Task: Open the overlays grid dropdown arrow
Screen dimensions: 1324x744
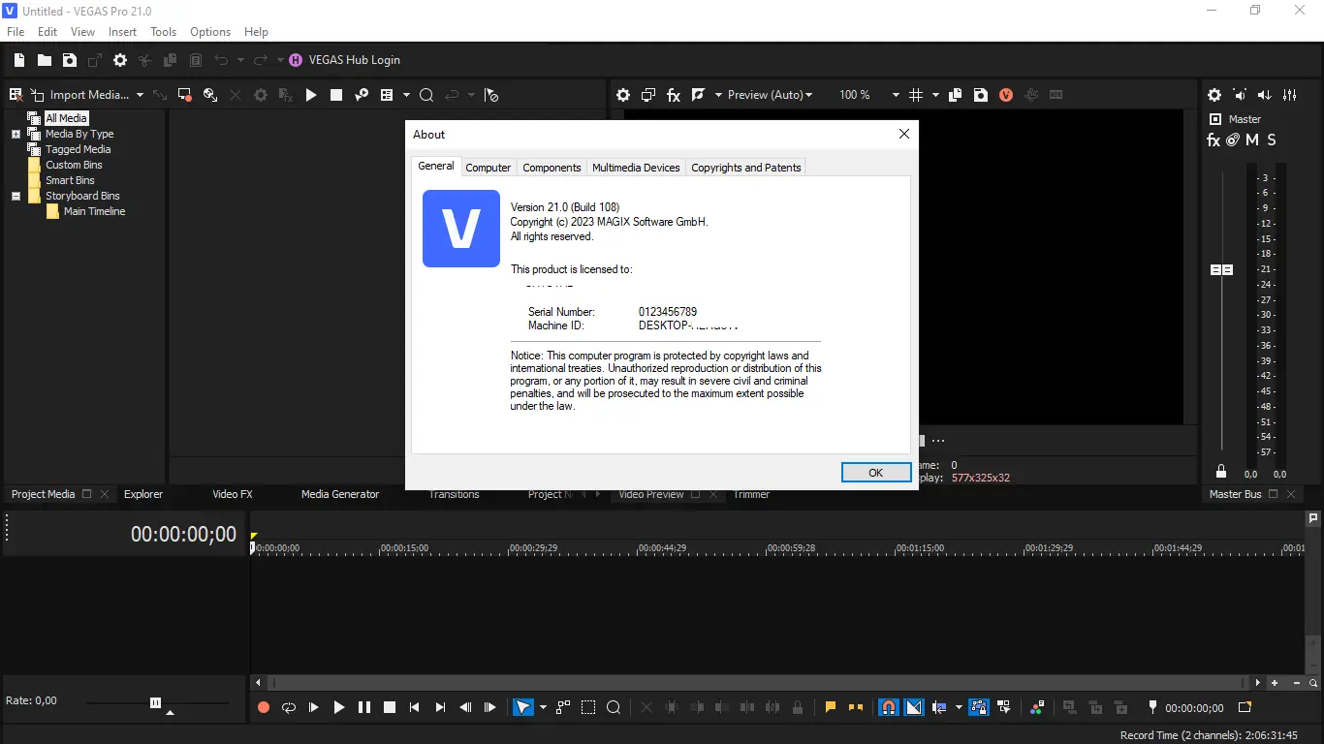Action: (x=935, y=95)
